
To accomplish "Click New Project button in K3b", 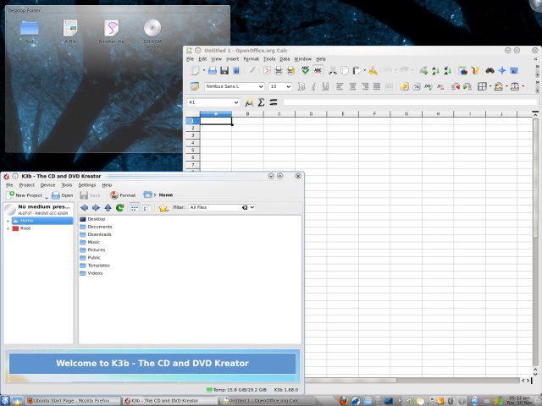I will pyautogui.click(x=25, y=195).
